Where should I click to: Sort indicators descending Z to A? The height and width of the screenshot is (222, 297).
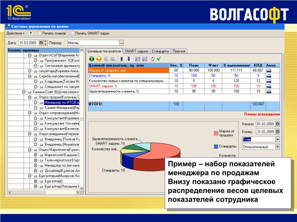pyautogui.click(x=145, y=59)
